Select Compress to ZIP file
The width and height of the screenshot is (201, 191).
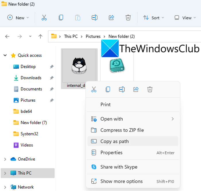pyautogui.click(x=133, y=130)
